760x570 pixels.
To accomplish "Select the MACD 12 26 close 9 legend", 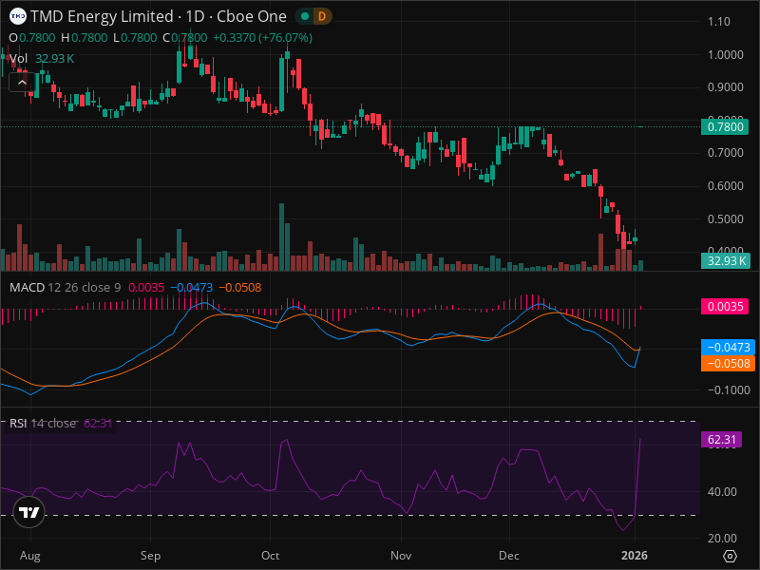I will point(65,288).
